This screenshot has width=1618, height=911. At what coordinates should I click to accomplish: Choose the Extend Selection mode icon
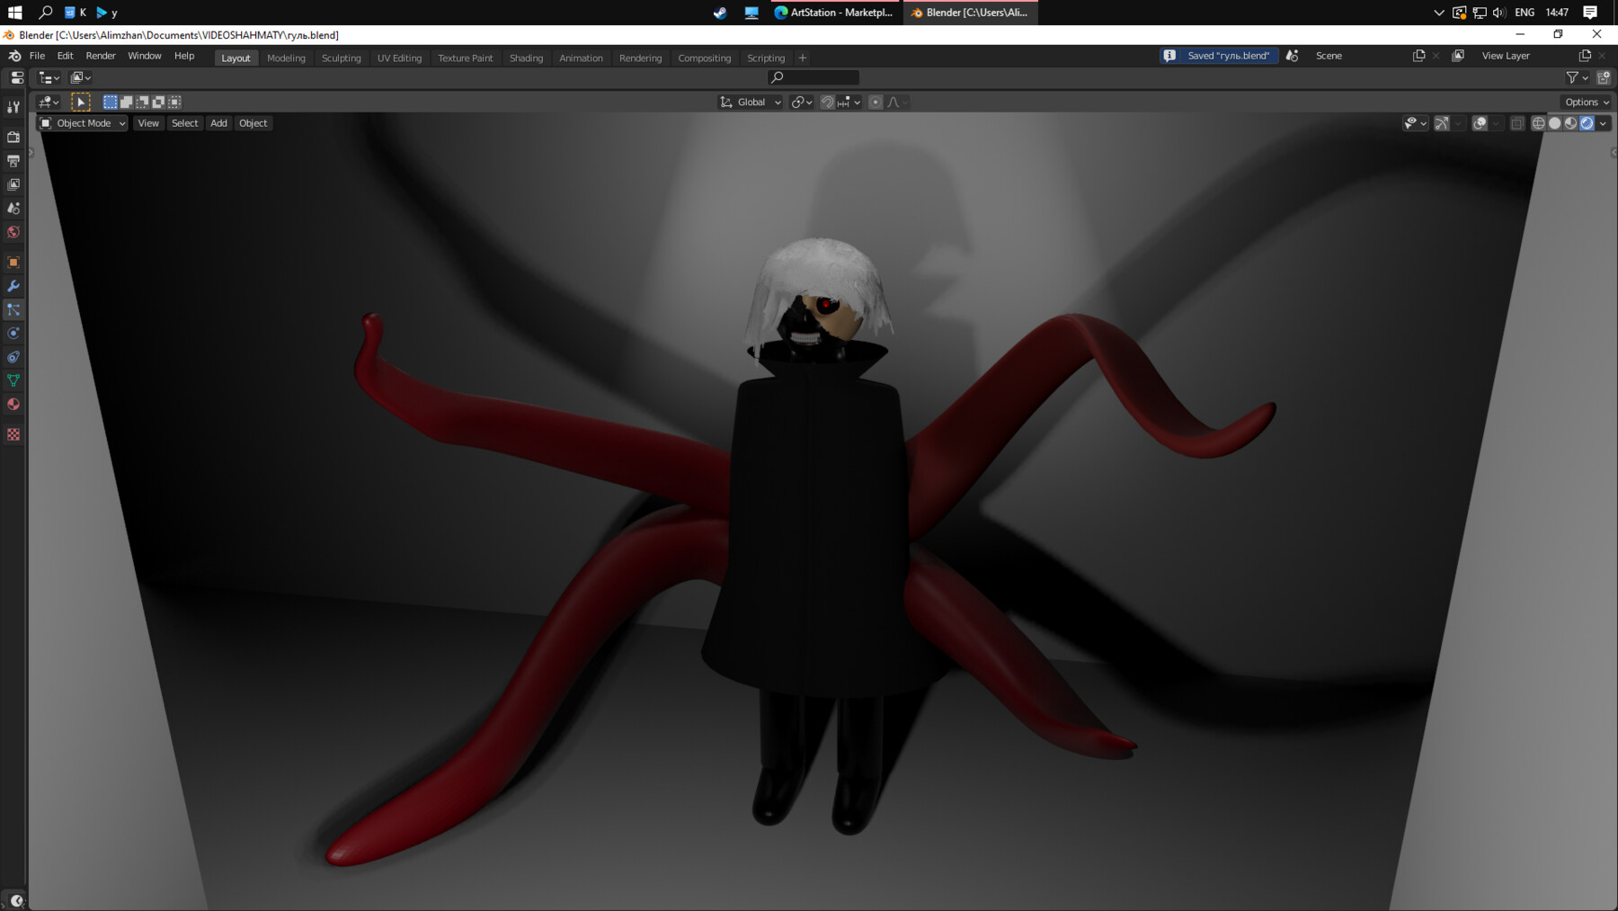click(127, 102)
